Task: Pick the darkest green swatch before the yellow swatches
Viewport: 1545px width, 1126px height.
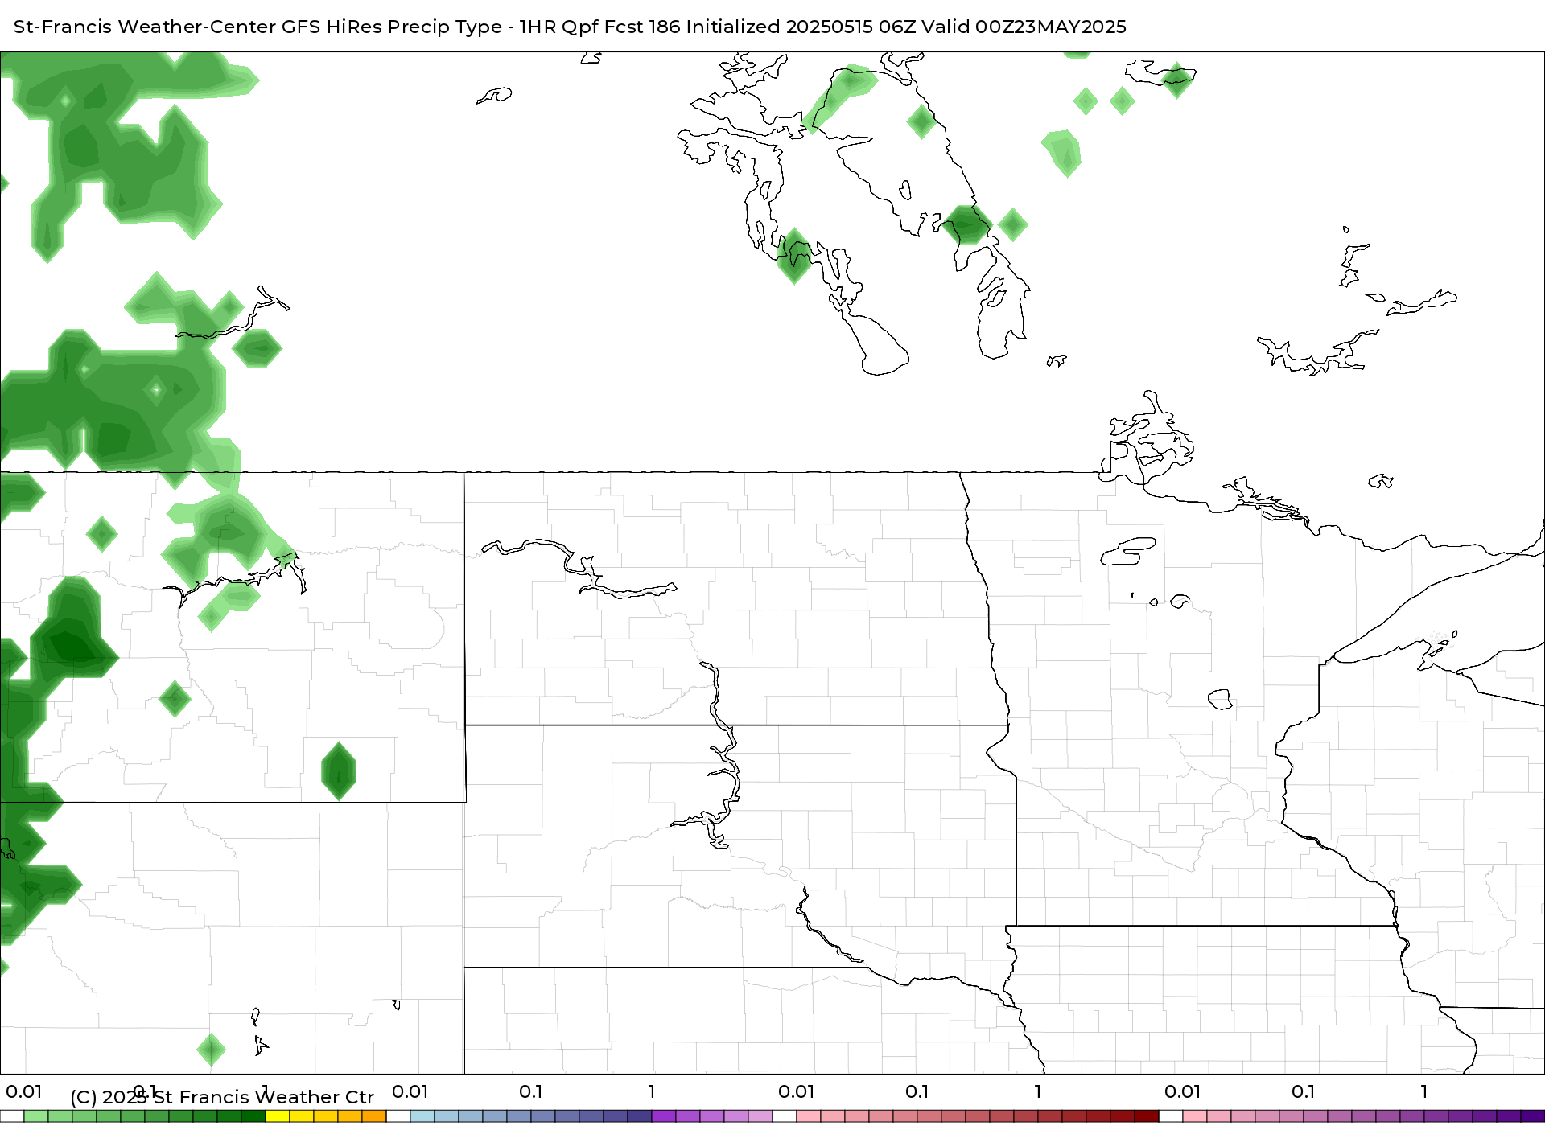Action: tap(253, 1116)
